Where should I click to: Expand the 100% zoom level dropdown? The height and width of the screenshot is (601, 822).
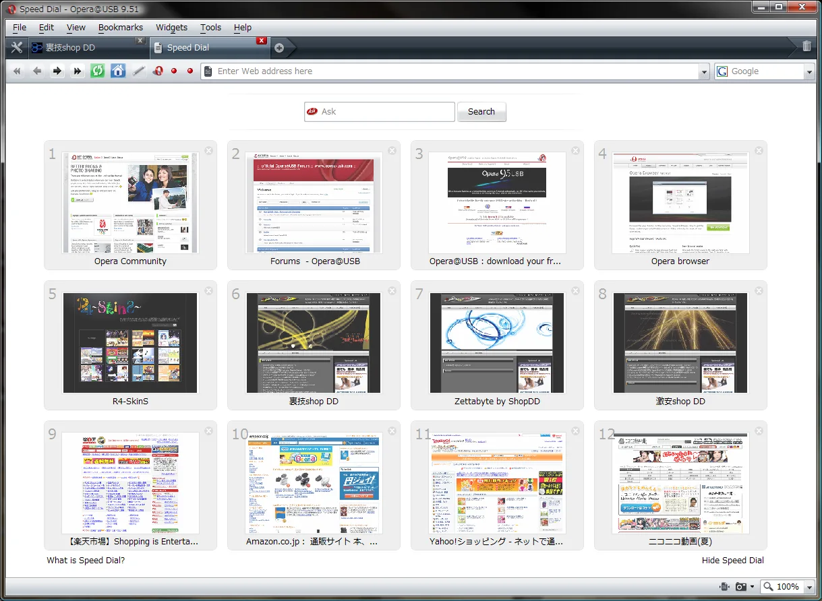[x=809, y=587]
